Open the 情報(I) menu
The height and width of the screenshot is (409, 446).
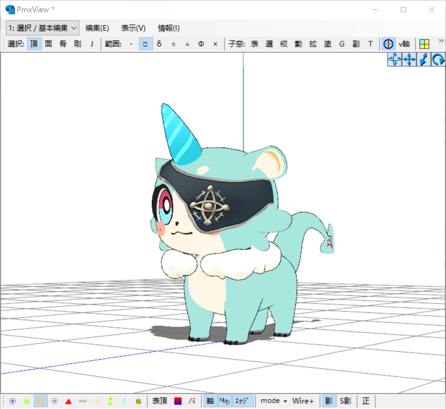tap(169, 28)
